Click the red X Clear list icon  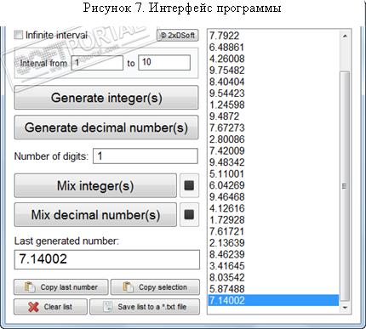coord(33,307)
